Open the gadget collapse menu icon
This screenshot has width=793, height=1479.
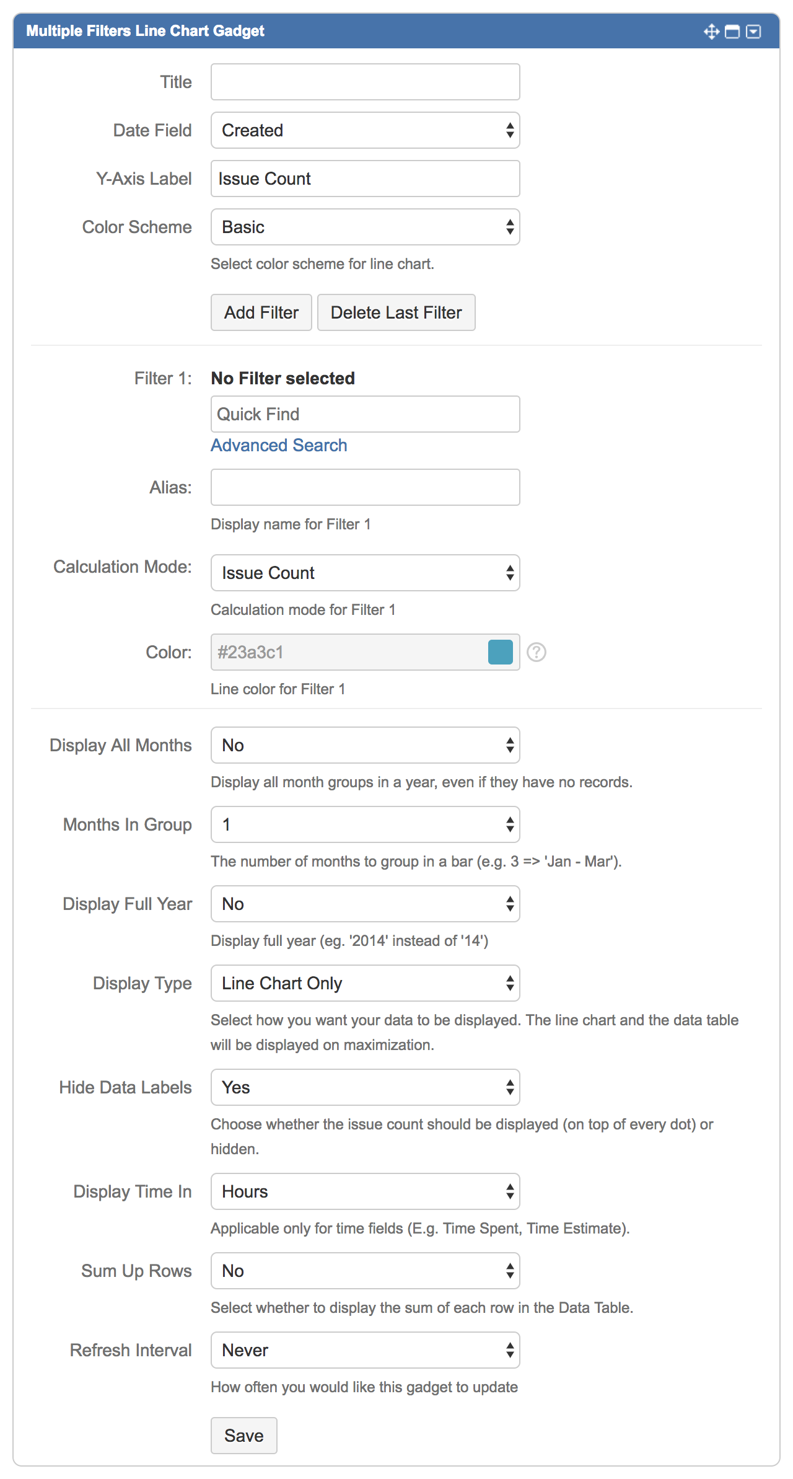[753, 31]
